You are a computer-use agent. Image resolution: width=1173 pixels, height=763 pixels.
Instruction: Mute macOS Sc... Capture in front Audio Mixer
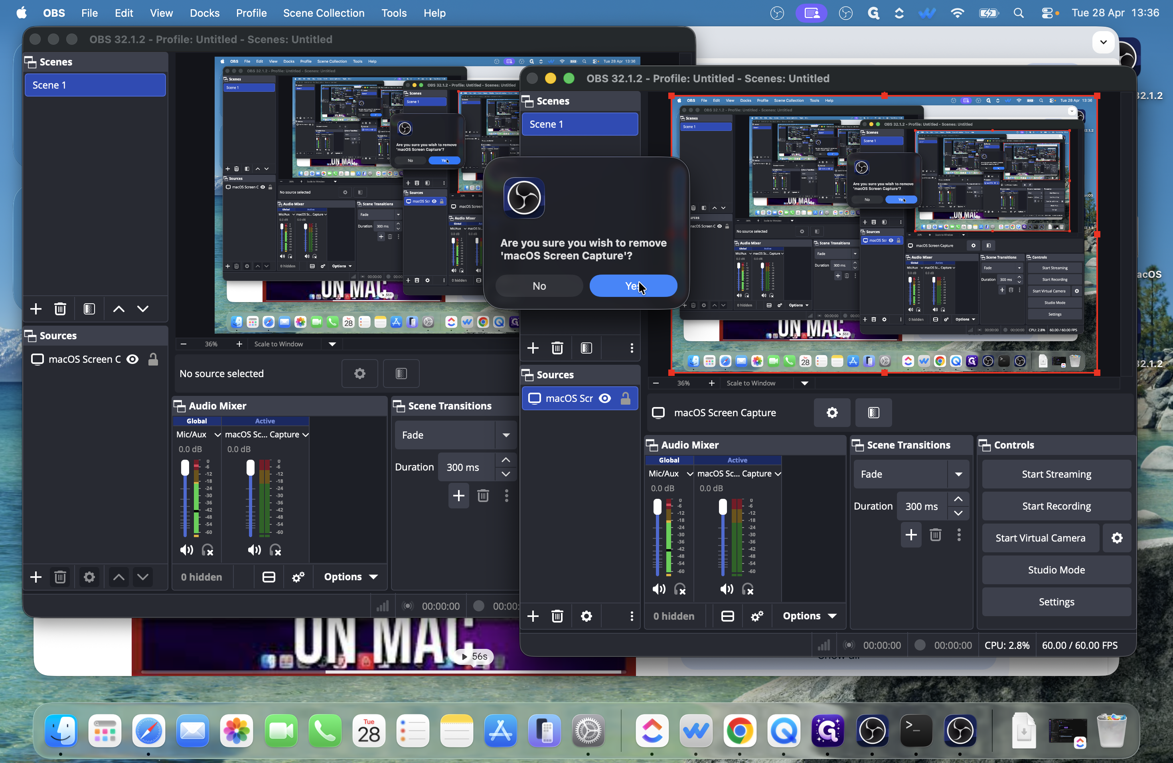727,589
